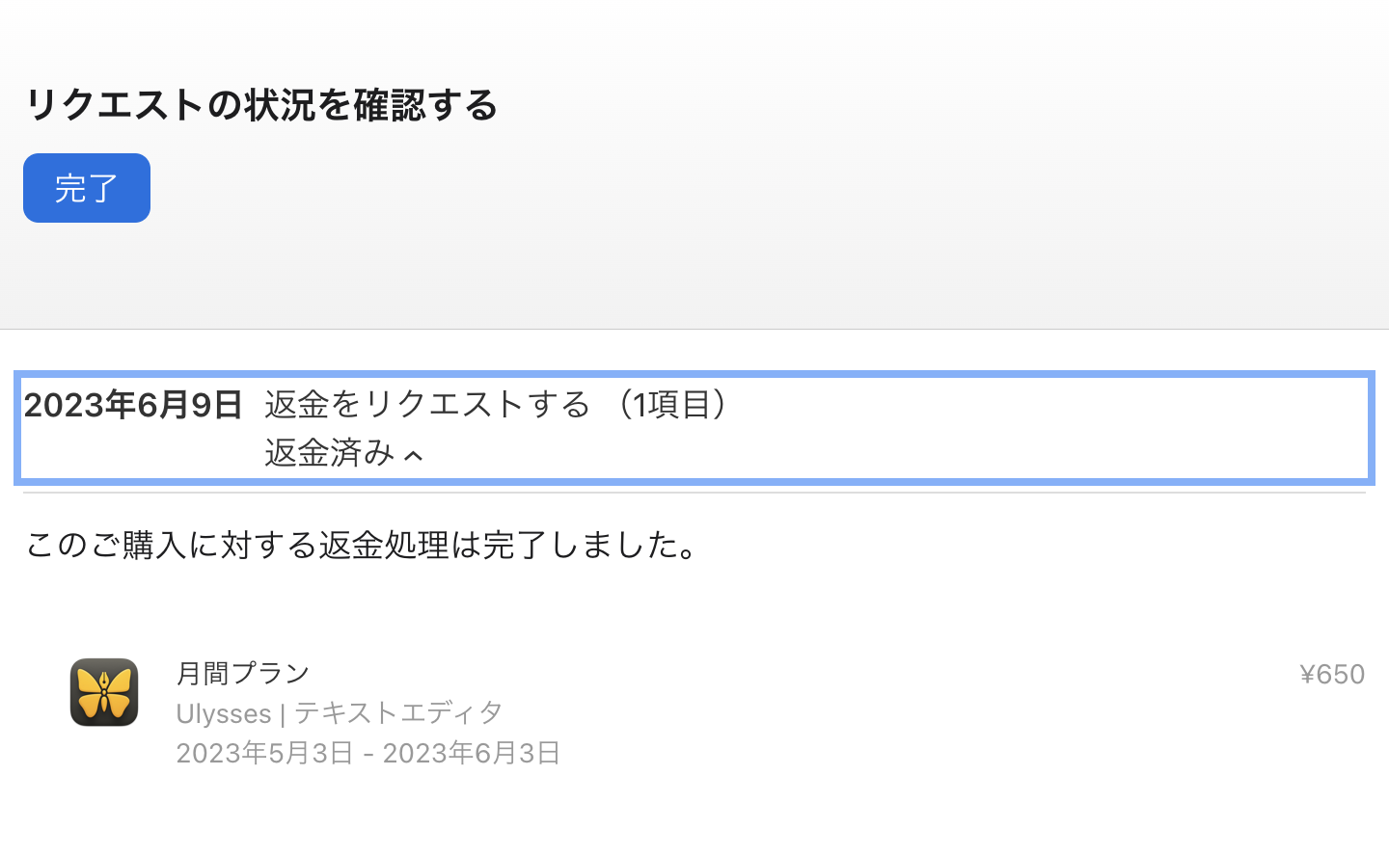1389x856 pixels.
Task: Click the 月間プラン purchased item row
Action: 772,711
